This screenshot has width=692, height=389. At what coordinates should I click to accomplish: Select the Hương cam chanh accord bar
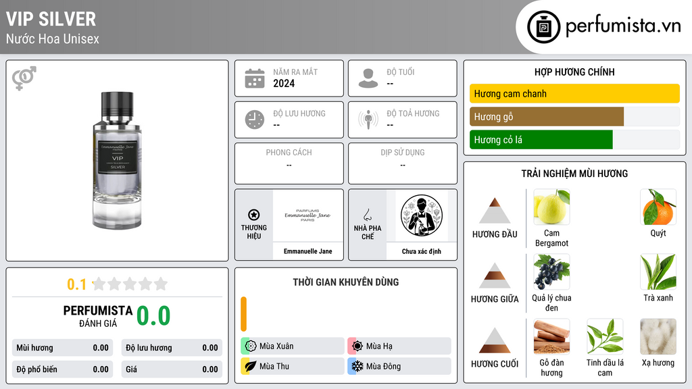click(x=574, y=93)
